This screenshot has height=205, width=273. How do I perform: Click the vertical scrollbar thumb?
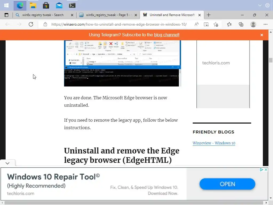point(271,60)
